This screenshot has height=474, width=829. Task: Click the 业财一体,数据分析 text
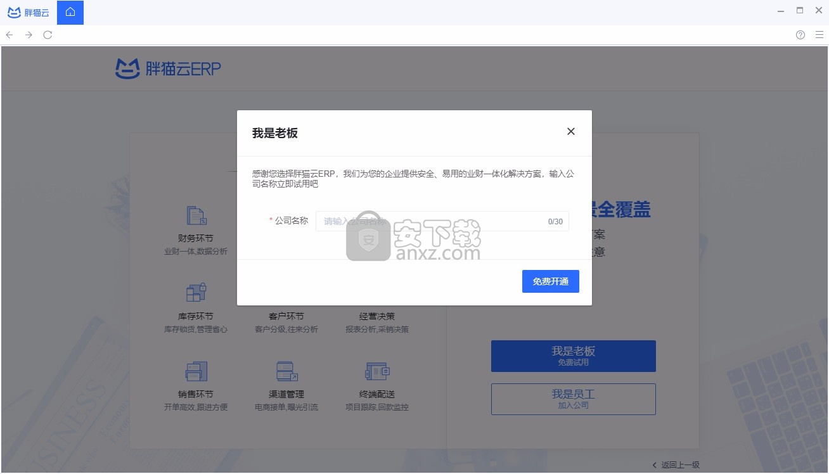click(x=196, y=252)
